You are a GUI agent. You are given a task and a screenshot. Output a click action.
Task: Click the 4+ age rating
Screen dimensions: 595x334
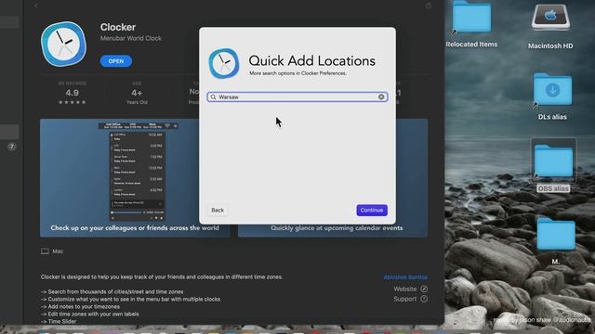pyautogui.click(x=137, y=93)
